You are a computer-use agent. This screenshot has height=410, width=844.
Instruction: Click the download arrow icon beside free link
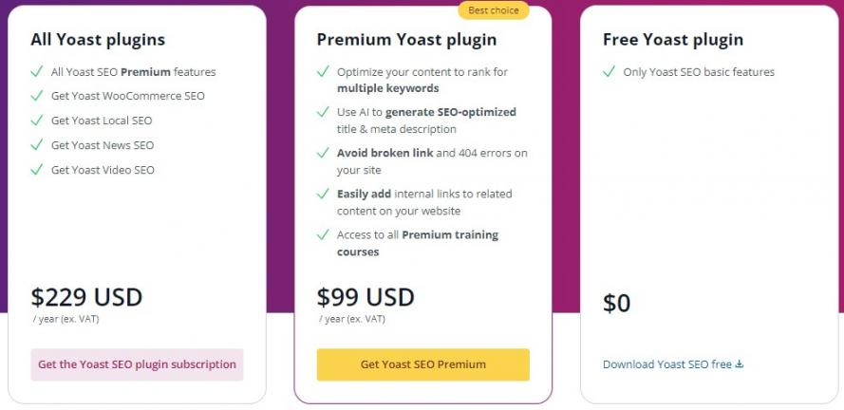[x=740, y=364]
